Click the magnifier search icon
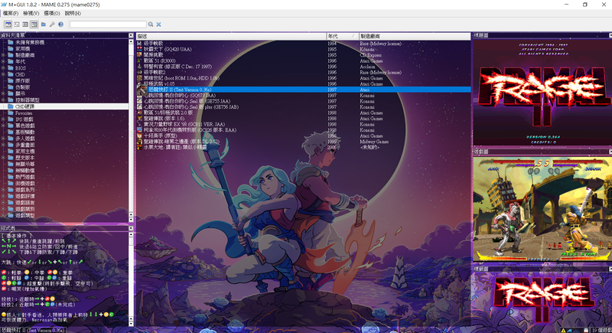Image resolution: width=612 pixels, height=333 pixels. pyautogui.click(x=151, y=24)
